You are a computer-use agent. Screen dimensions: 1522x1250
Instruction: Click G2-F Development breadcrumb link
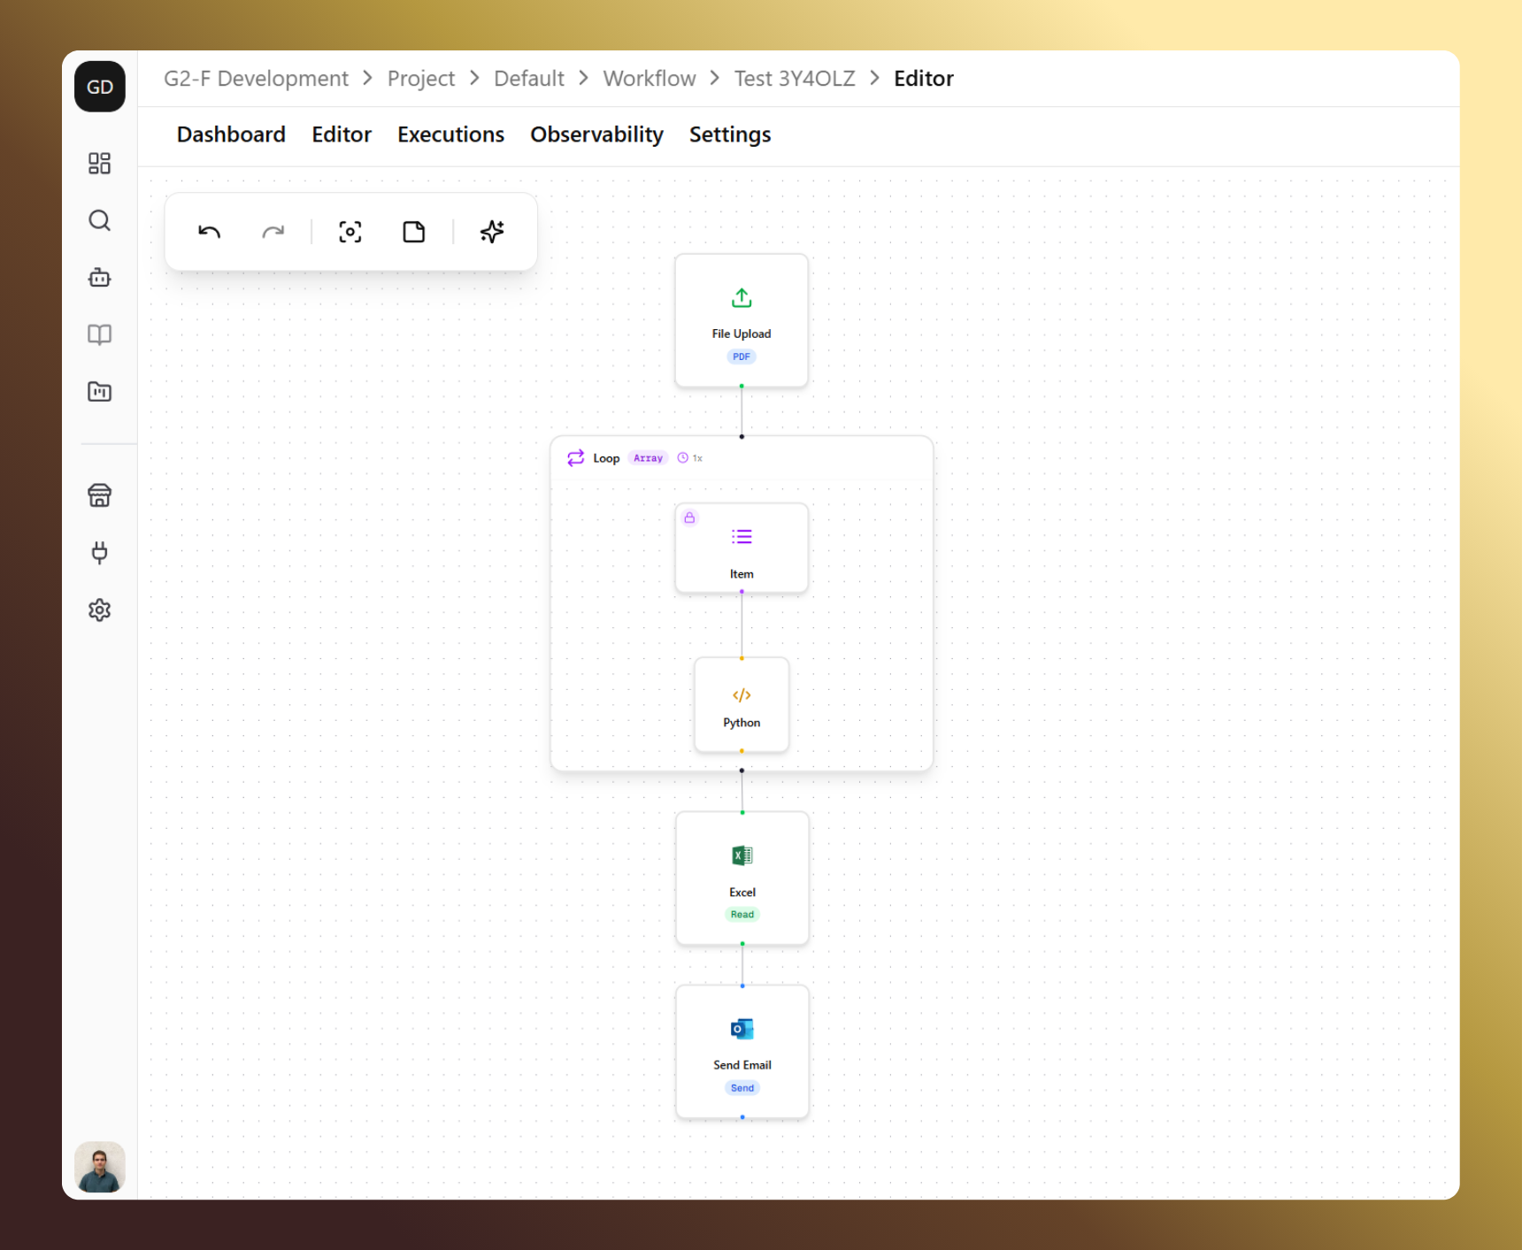click(256, 79)
